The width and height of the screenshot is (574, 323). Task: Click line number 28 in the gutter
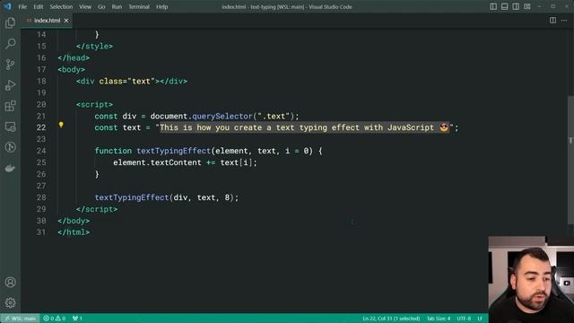pyautogui.click(x=41, y=197)
